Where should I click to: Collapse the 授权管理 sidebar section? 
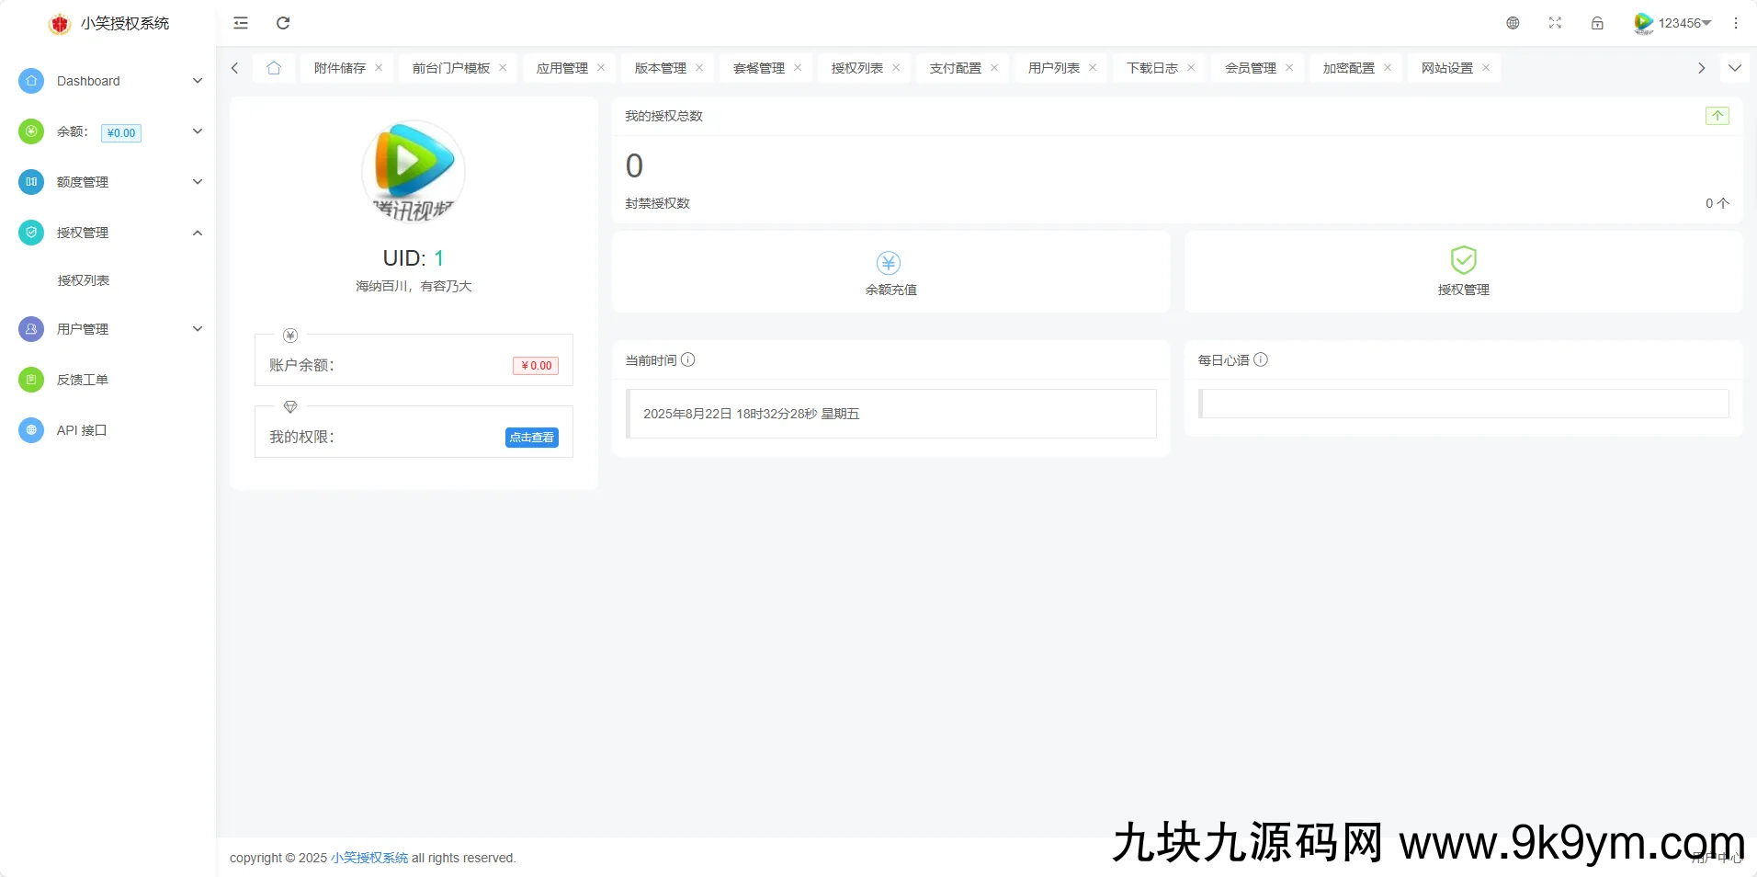(110, 233)
